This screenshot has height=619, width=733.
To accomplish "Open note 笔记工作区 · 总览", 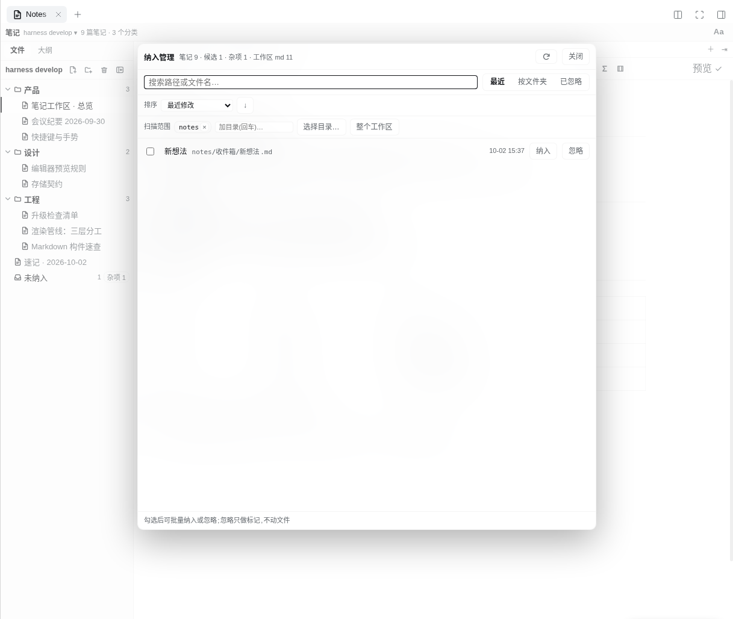I will click(67, 105).
